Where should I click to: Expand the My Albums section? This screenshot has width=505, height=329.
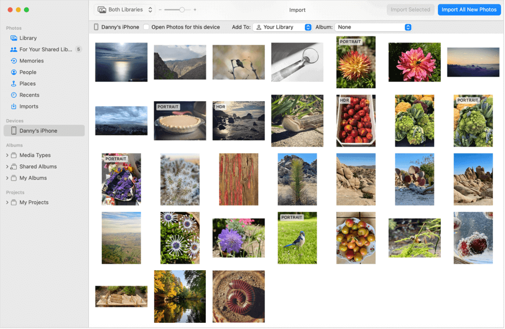coord(8,178)
